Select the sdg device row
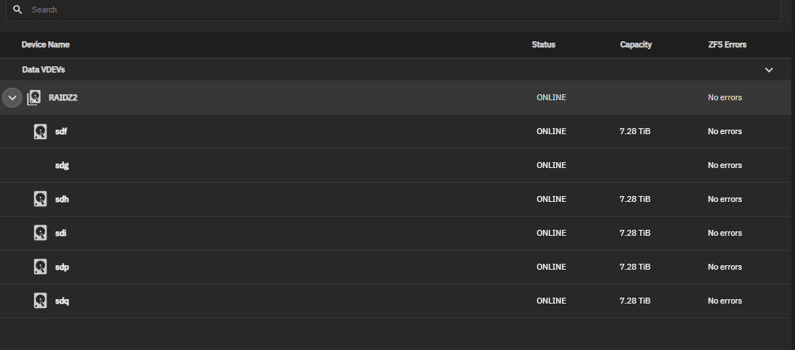Viewport: 795px width, 350px height. [x=395, y=166]
